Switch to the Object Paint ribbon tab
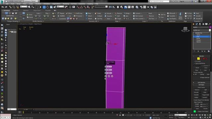 (37, 10)
